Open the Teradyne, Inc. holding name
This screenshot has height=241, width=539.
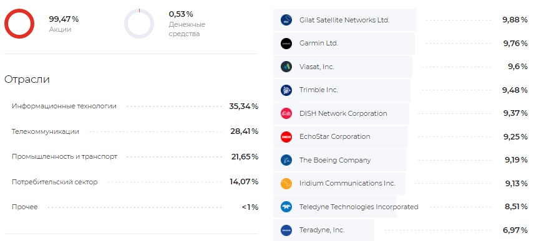point(322,230)
